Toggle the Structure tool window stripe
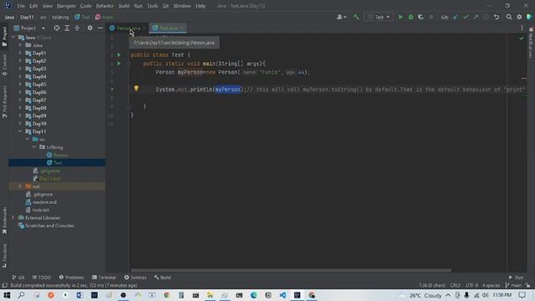This screenshot has height=301, width=535. (x=4, y=255)
